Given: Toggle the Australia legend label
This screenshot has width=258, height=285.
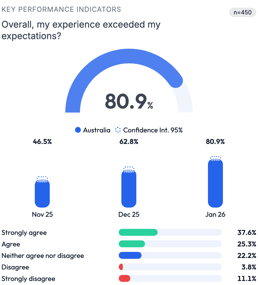Looking at the screenshot, I should click(97, 130).
